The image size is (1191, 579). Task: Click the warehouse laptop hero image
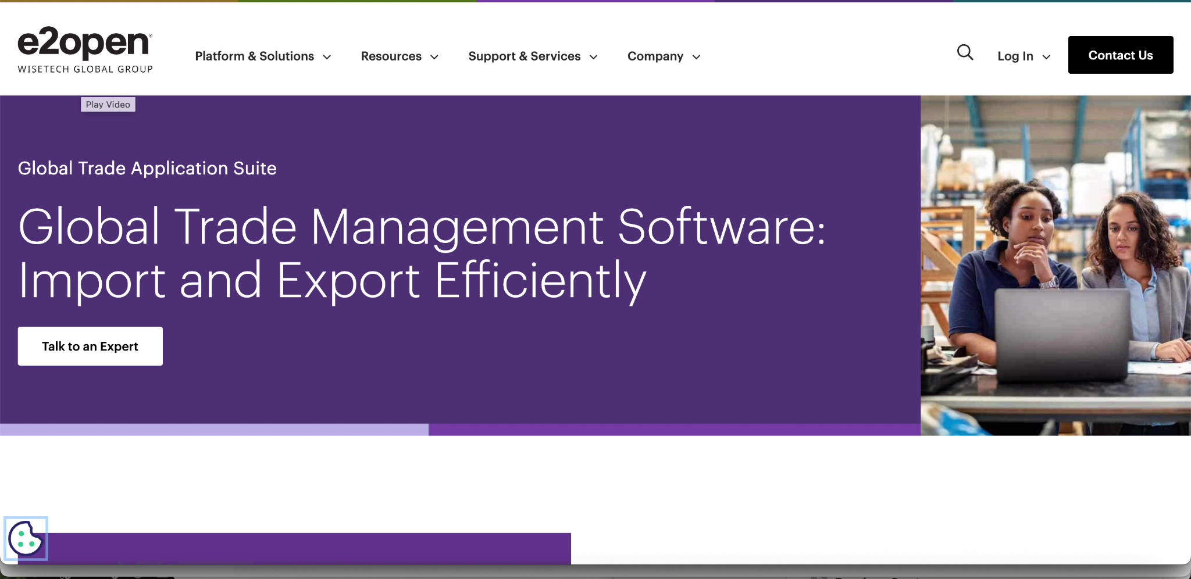pyautogui.click(x=1056, y=266)
